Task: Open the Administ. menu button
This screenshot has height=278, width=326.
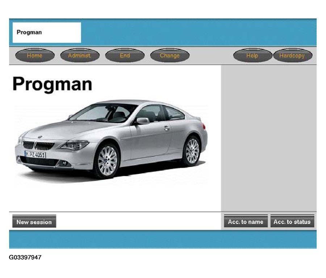Action: (x=80, y=56)
